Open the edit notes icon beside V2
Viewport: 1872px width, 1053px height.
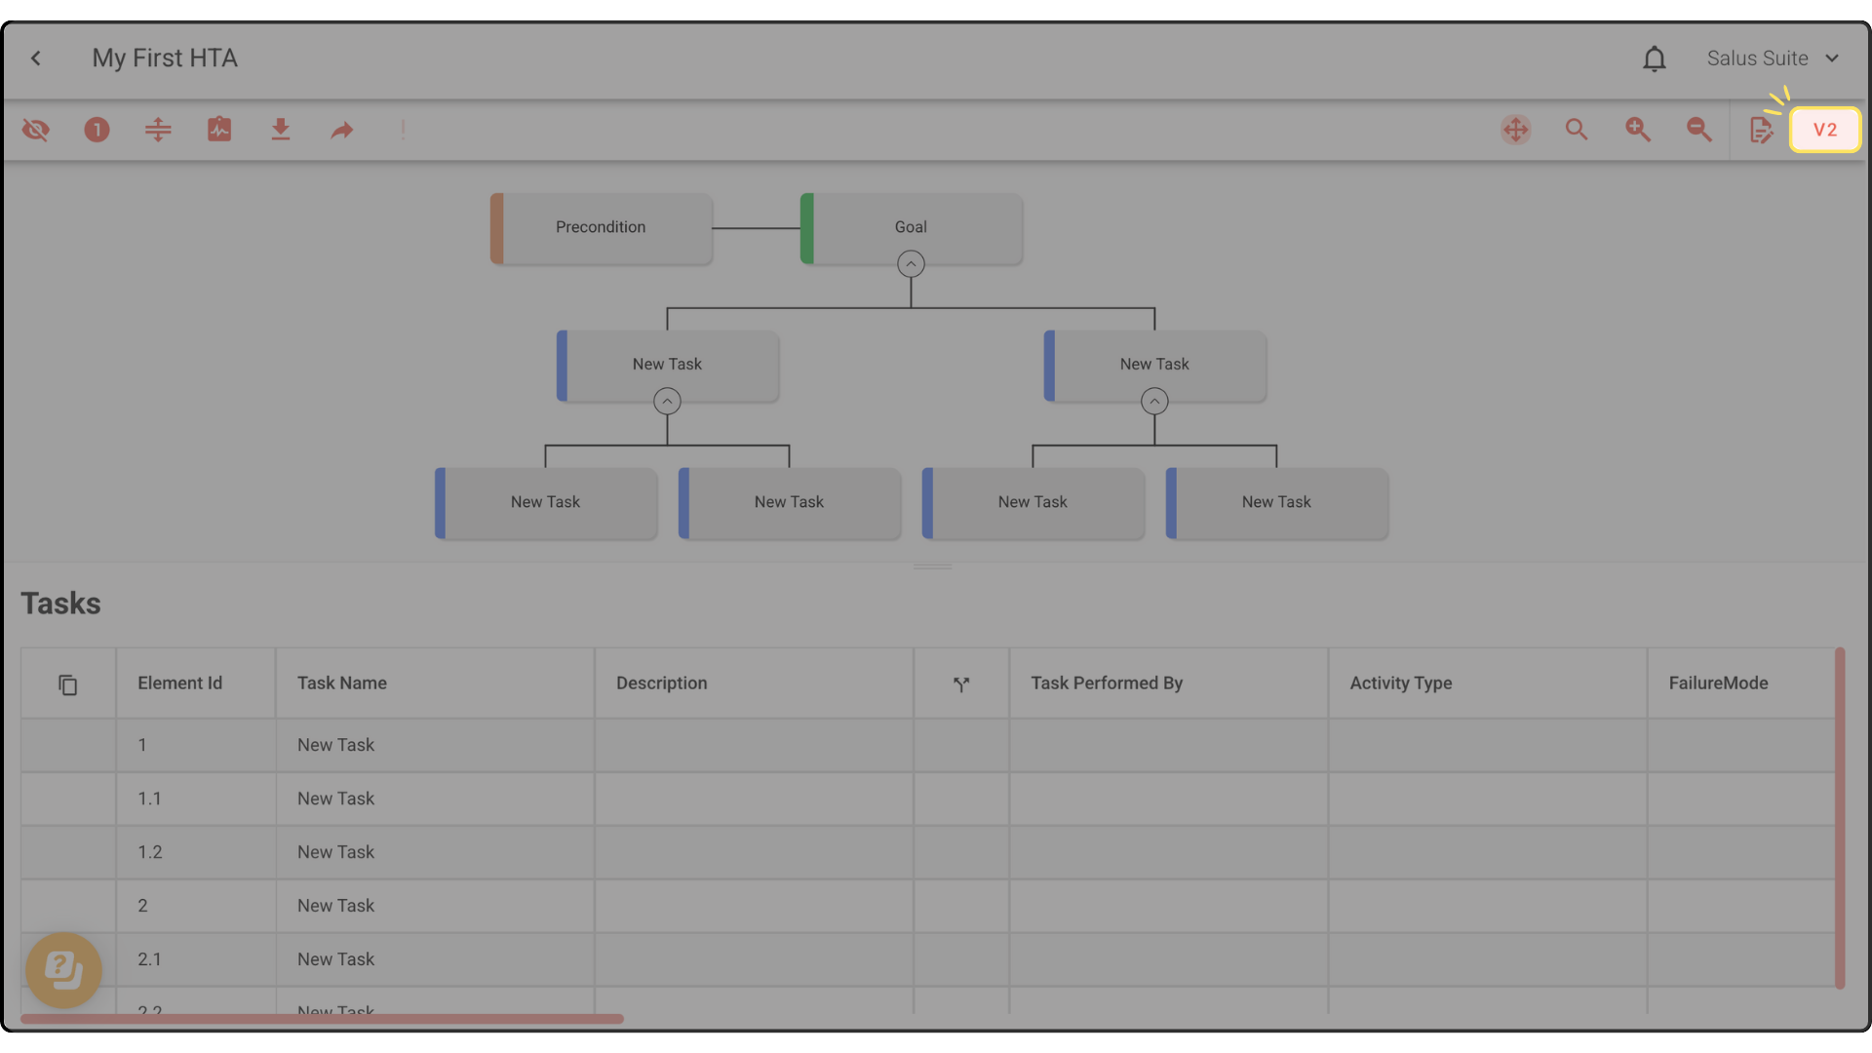tap(1761, 130)
